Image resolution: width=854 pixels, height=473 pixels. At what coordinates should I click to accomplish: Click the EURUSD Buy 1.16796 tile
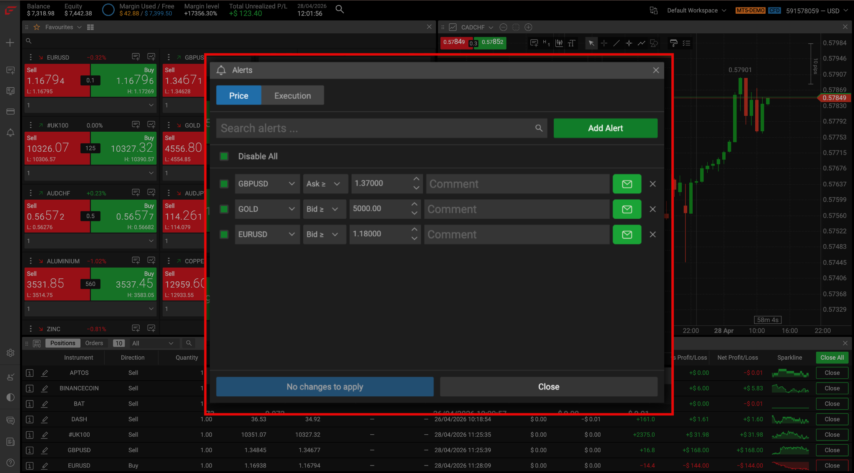pos(124,80)
